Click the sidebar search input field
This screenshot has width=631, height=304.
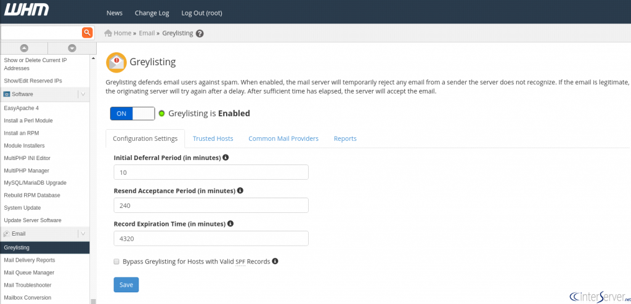[x=41, y=33]
